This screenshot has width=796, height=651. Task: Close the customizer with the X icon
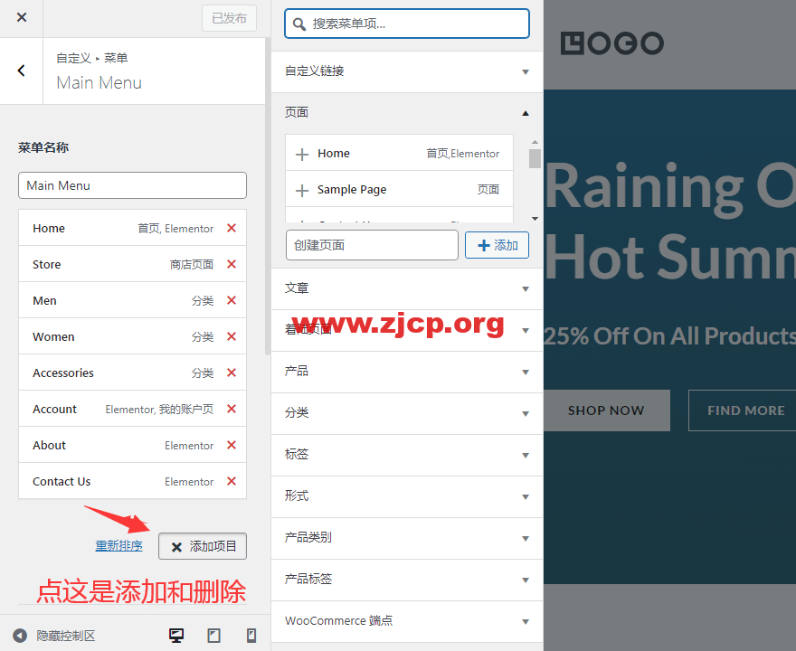(22, 17)
